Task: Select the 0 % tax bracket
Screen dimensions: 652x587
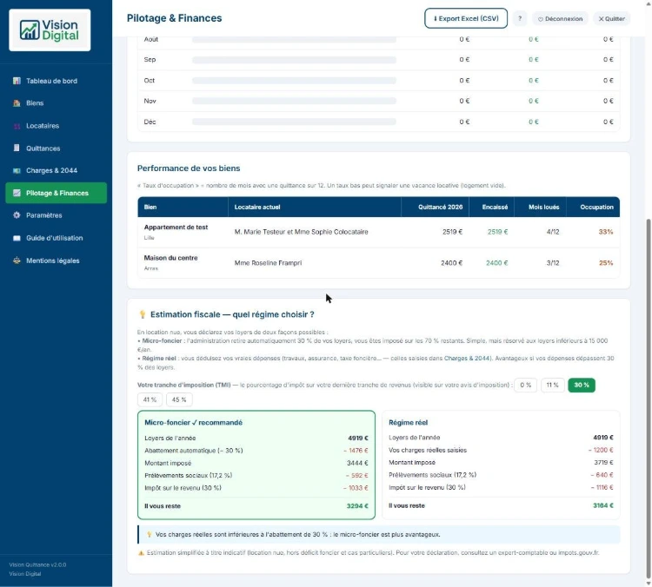Action: tap(526, 385)
